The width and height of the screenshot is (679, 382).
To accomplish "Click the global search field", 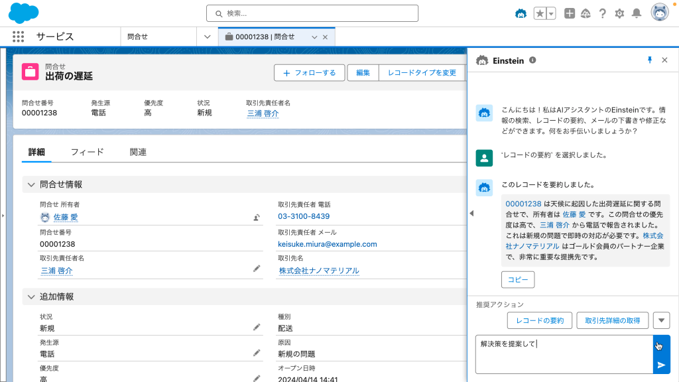I will (312, 13).
